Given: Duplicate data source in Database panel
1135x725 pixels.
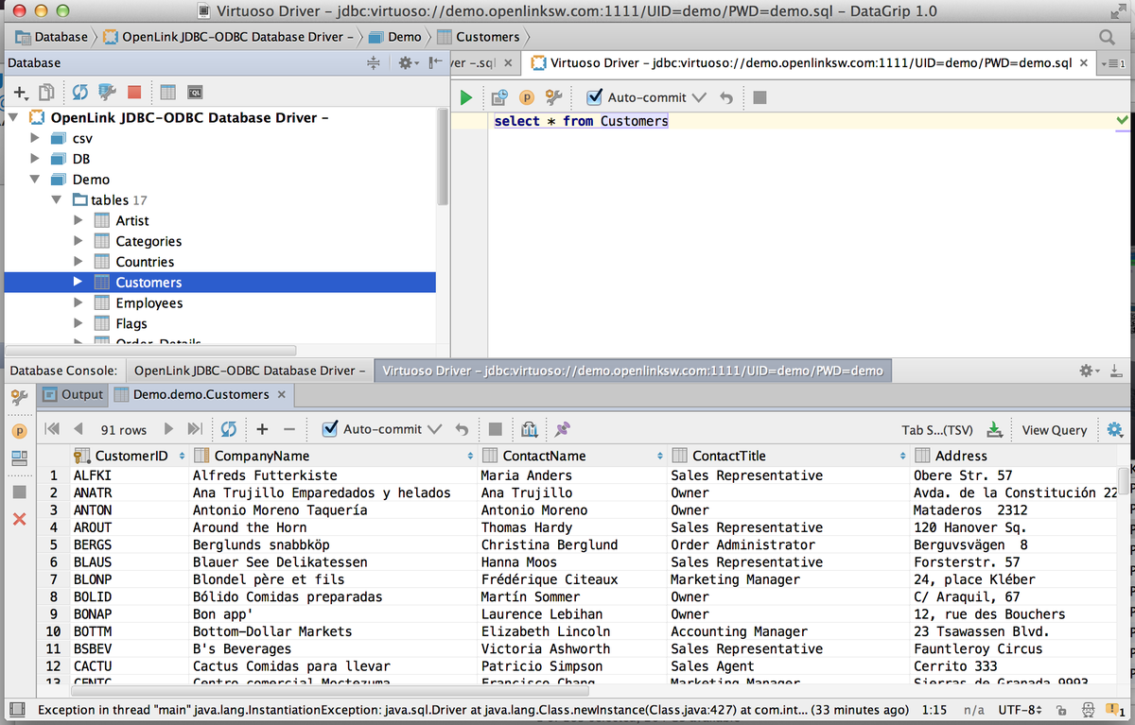Looking at the screenshot, I should pyautogui.click(x=45, y=93).
